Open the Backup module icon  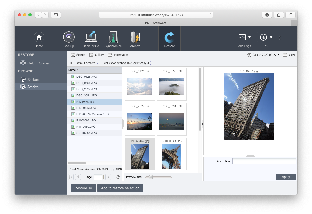(69, 37)
